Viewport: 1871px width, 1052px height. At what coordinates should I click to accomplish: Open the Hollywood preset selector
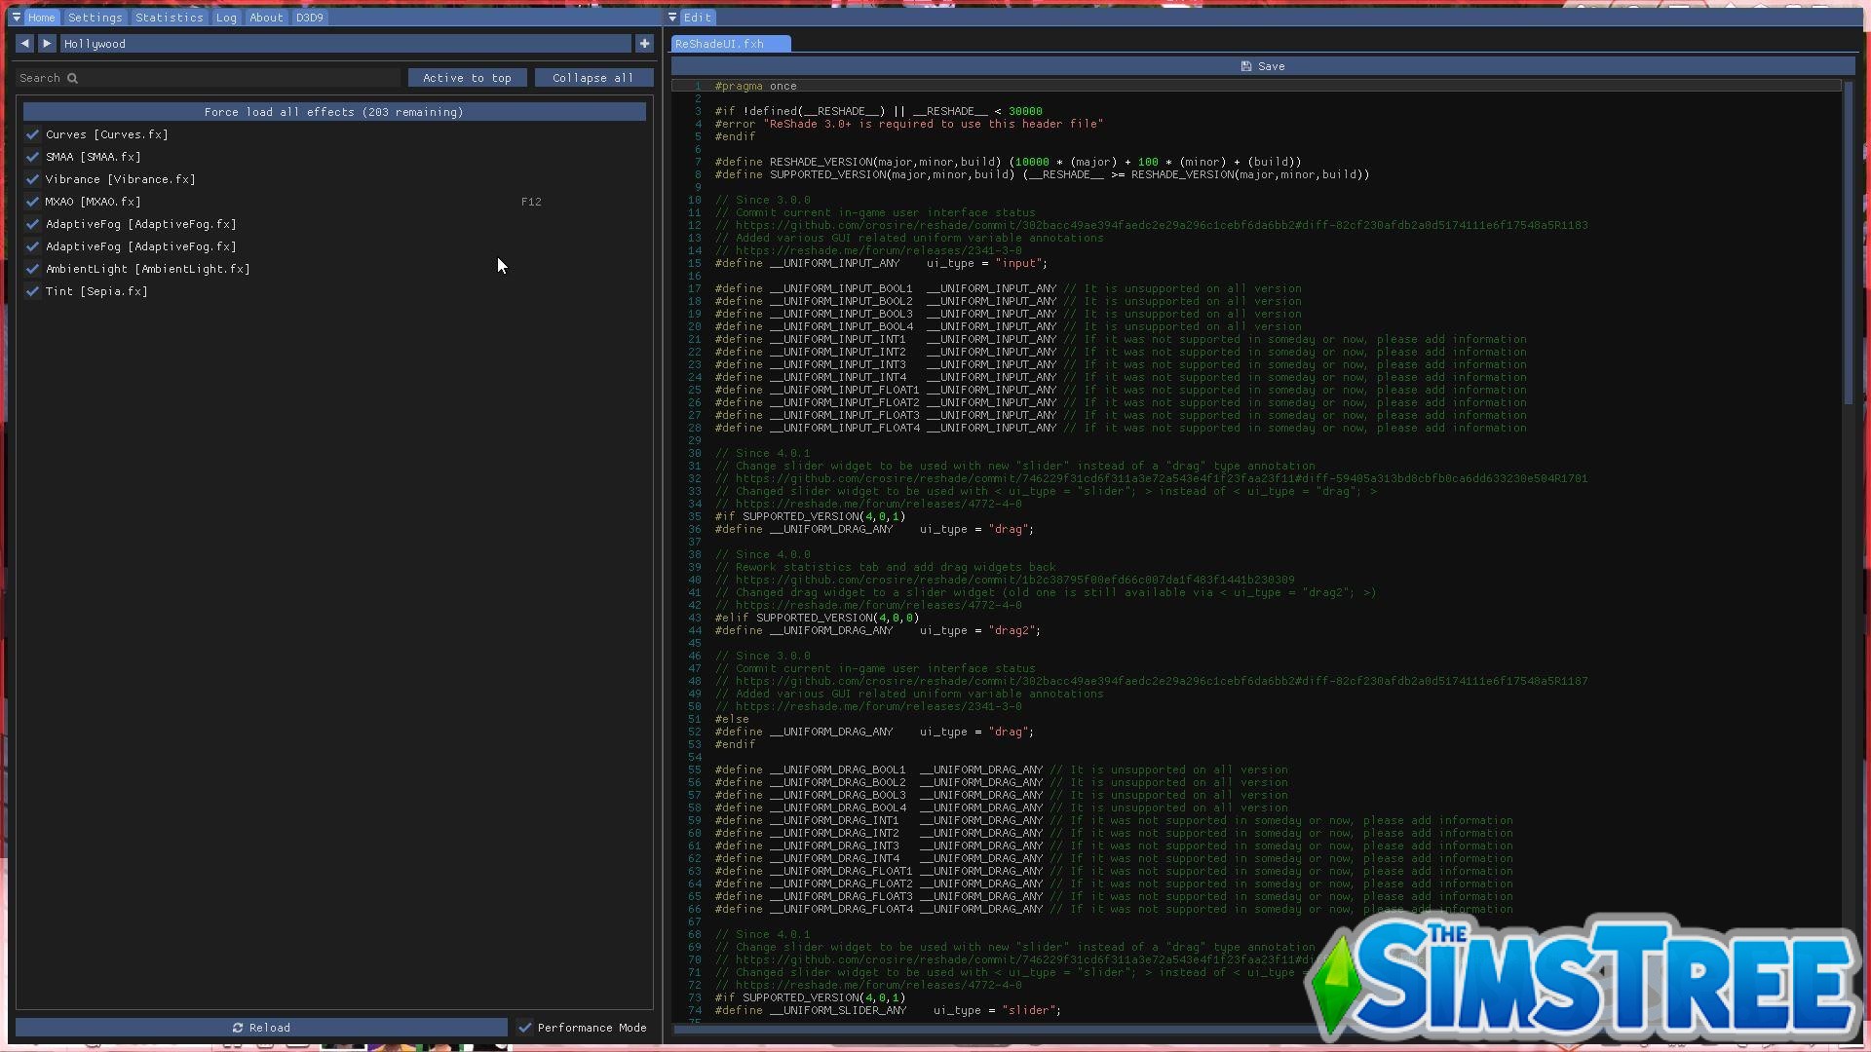point(345,44)
